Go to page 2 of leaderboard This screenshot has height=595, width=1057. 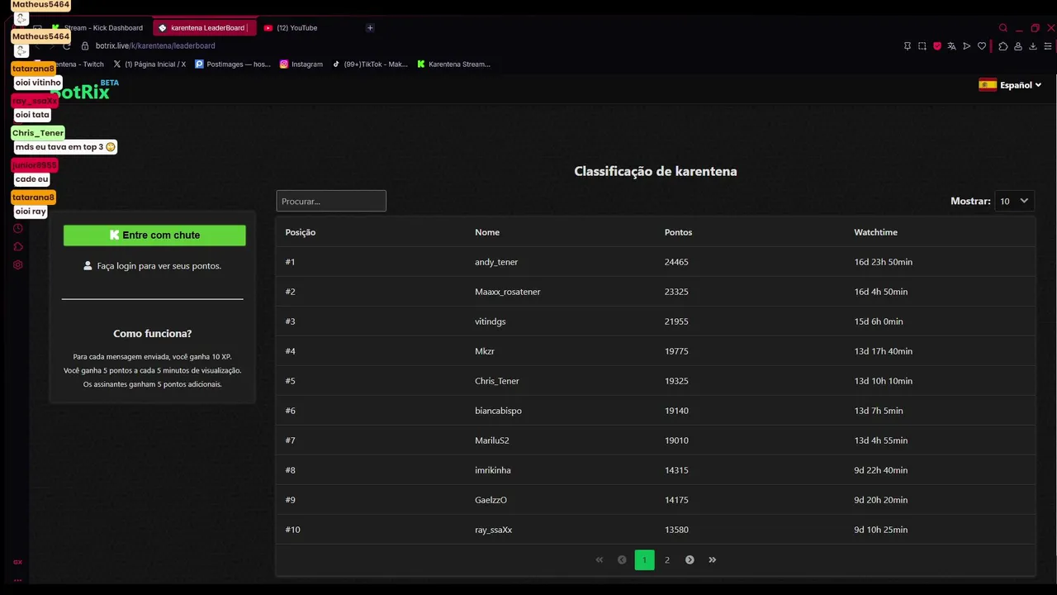point(667,559)
